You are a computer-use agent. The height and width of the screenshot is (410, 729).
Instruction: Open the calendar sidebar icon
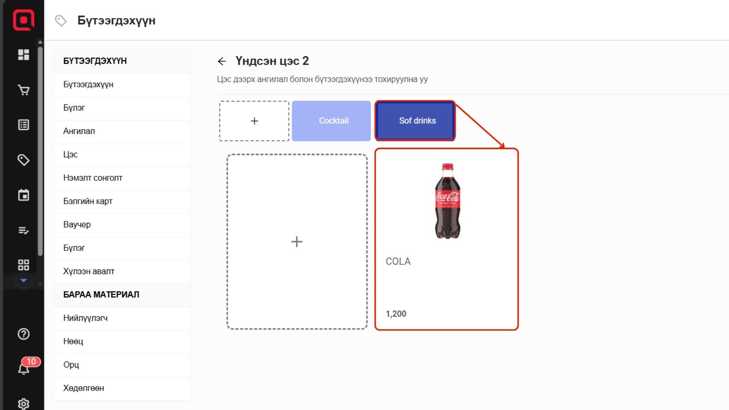(24, 195)
